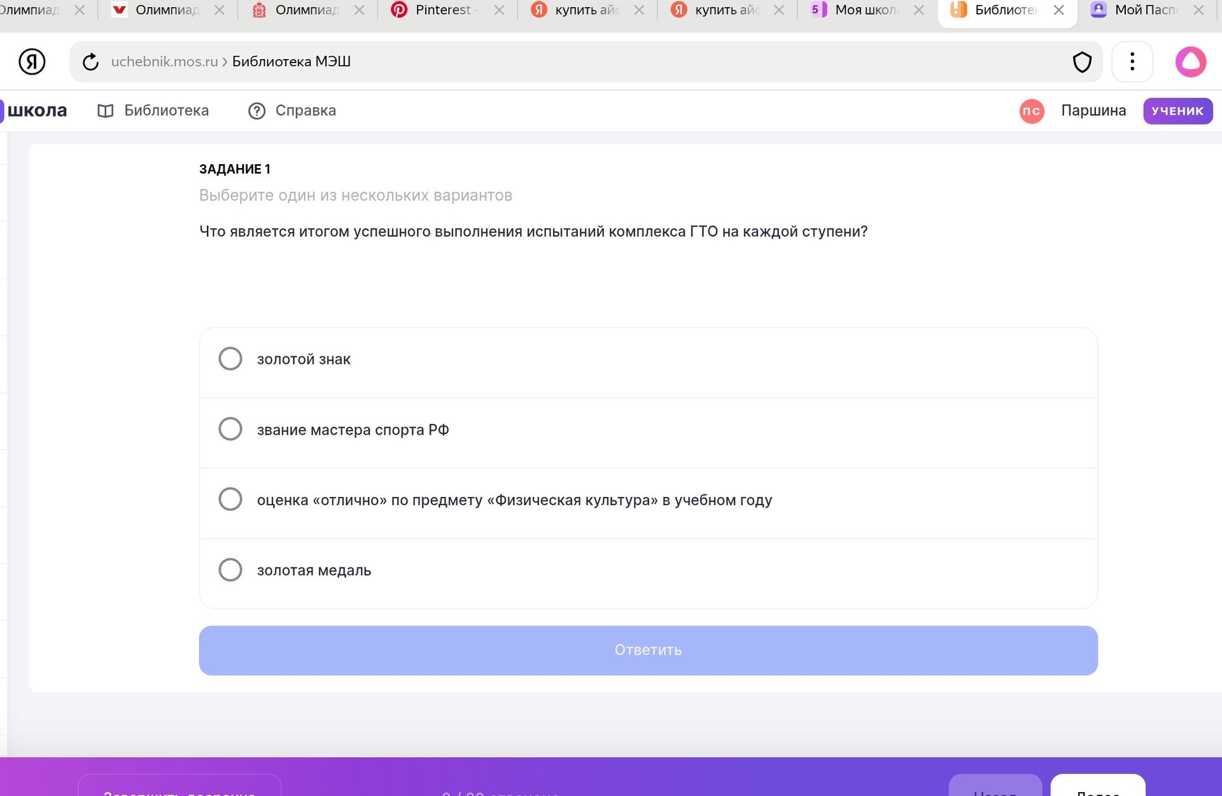Click the Моя школа tab favicon
Image resolution: width=1222 pixels, height=796 pixels.
click(818, 10)
